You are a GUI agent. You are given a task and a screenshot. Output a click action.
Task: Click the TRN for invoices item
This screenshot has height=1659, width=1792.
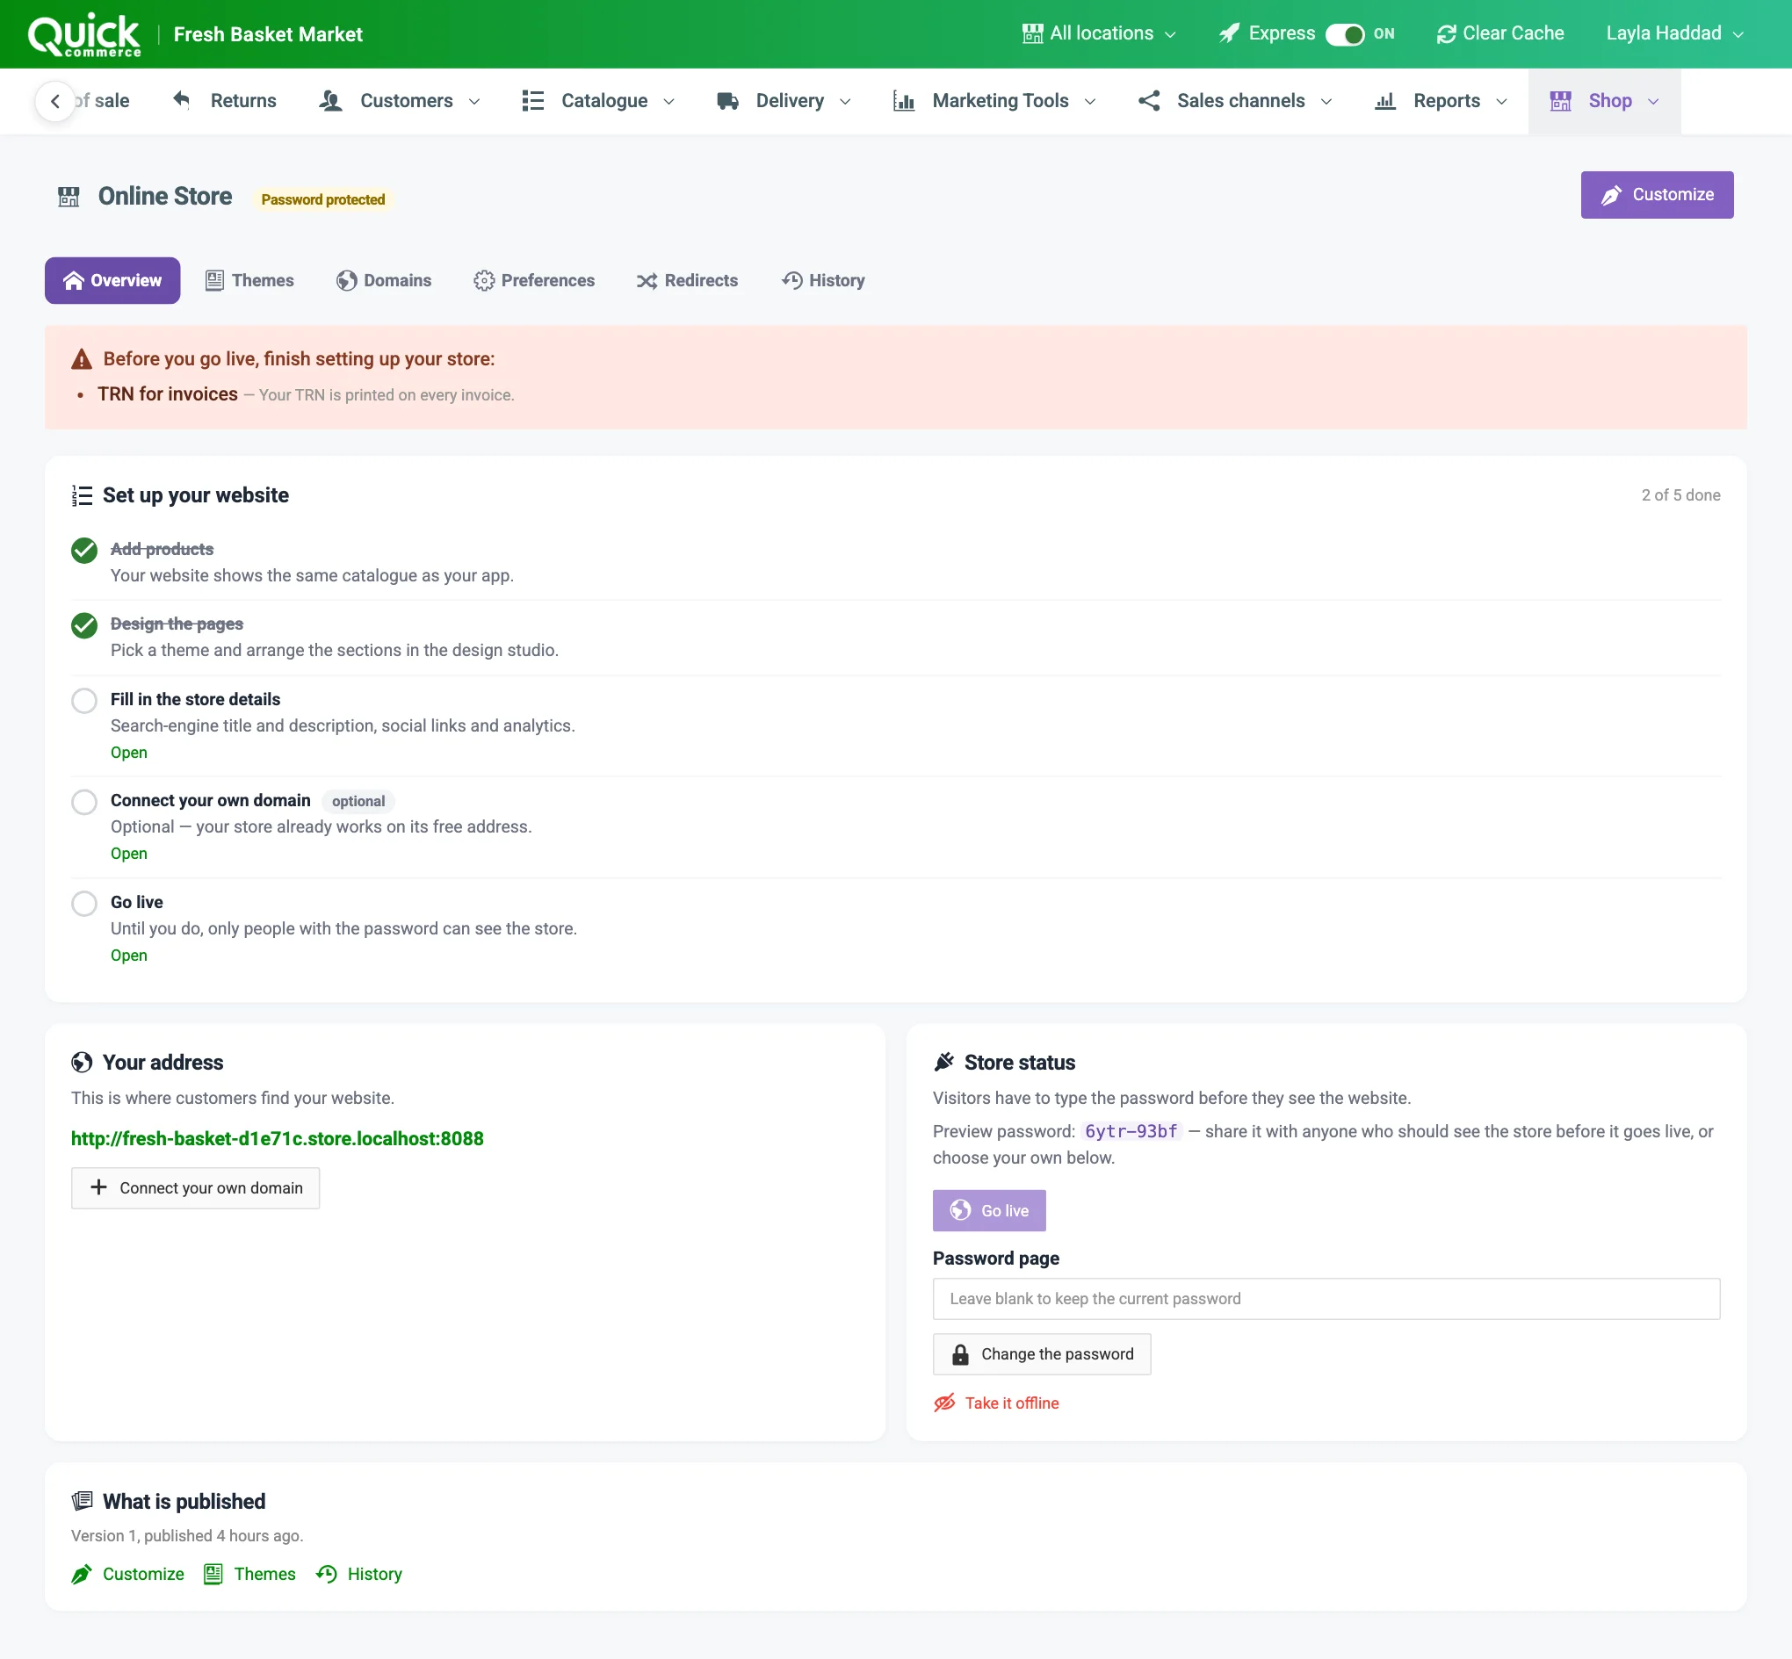(x=168, y=394)
